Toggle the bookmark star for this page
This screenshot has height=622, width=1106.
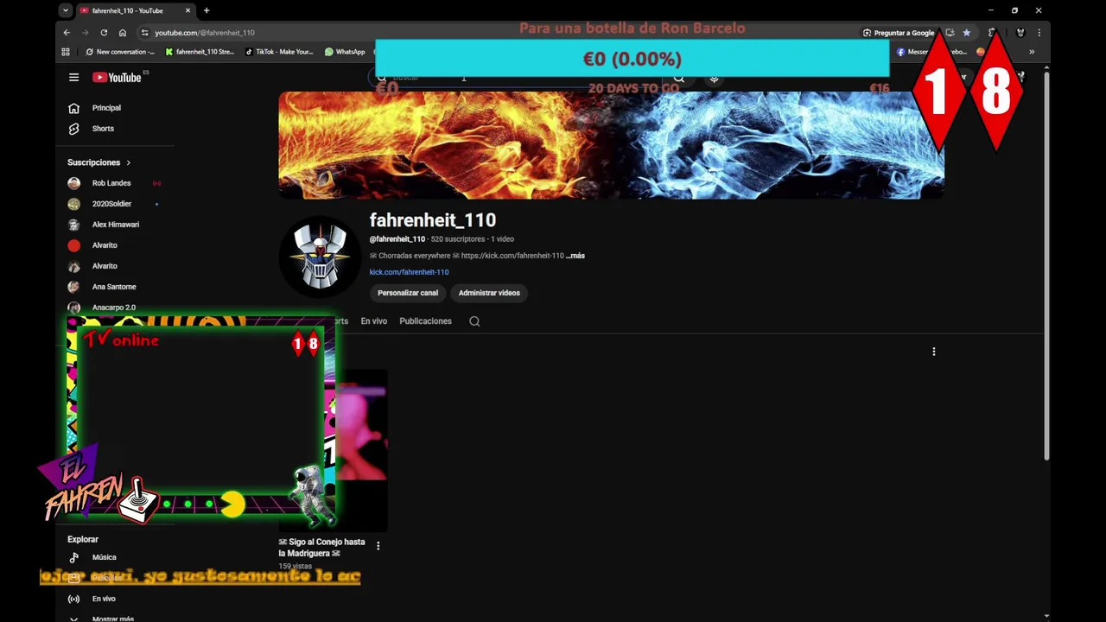pos(966,33)
